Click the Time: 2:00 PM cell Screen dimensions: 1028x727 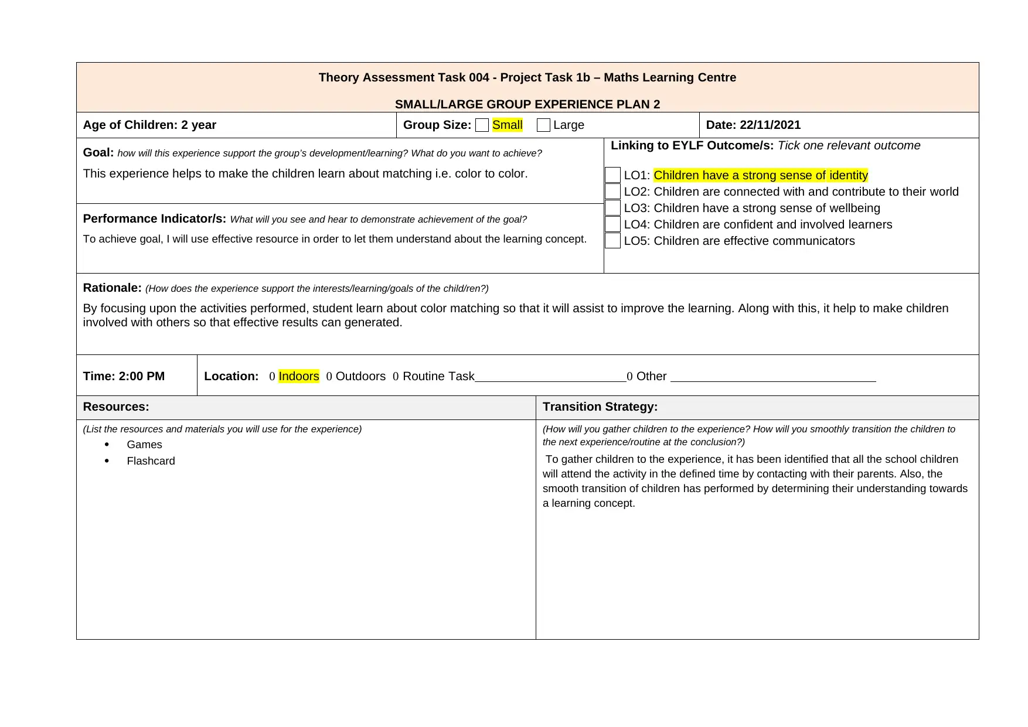point(137,376)
